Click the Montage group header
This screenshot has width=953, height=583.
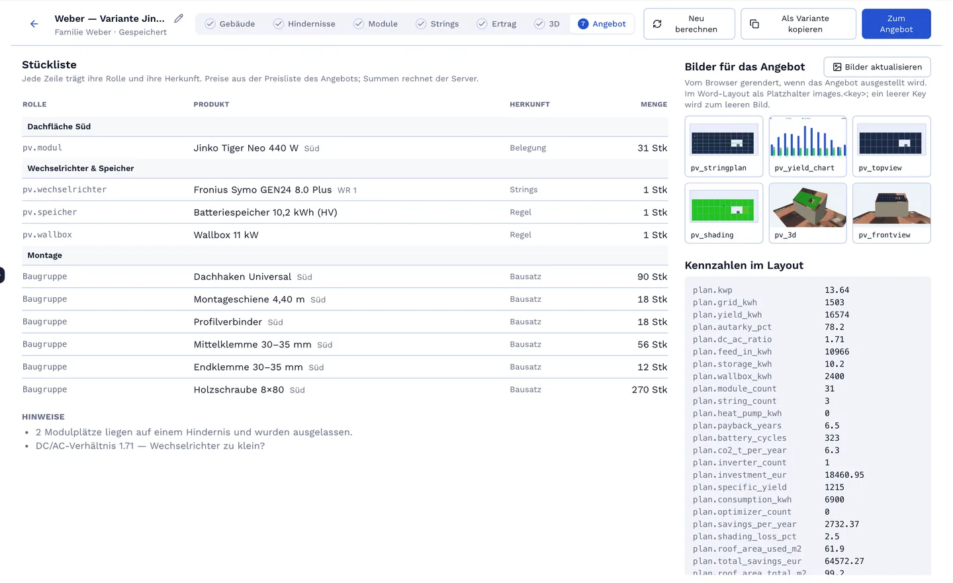tap(345, 255)
